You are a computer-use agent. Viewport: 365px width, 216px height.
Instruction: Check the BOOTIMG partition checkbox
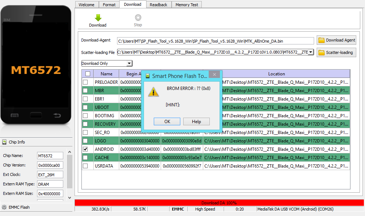[85, 116]
